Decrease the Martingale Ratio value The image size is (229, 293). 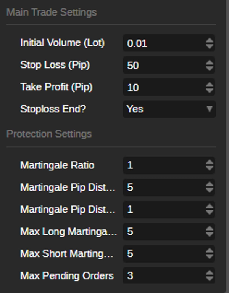click(209, 168)
